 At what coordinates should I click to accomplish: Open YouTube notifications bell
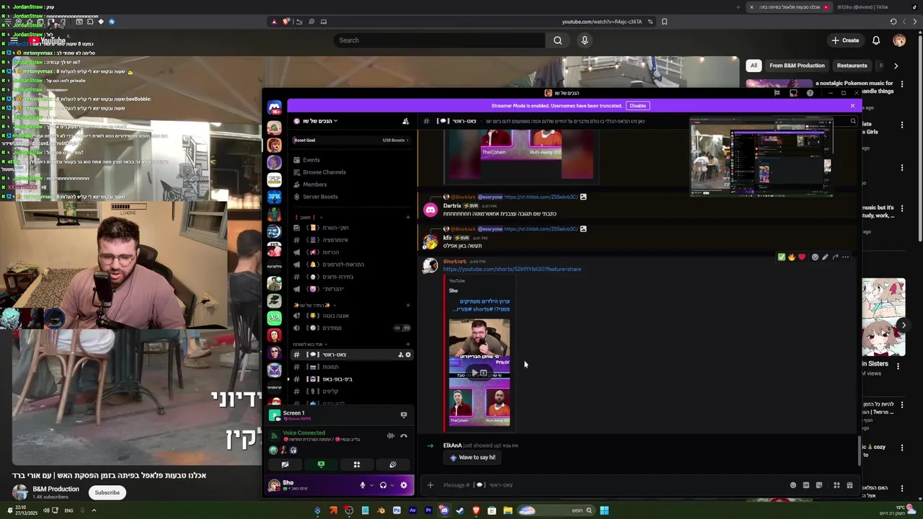point(876,40)
